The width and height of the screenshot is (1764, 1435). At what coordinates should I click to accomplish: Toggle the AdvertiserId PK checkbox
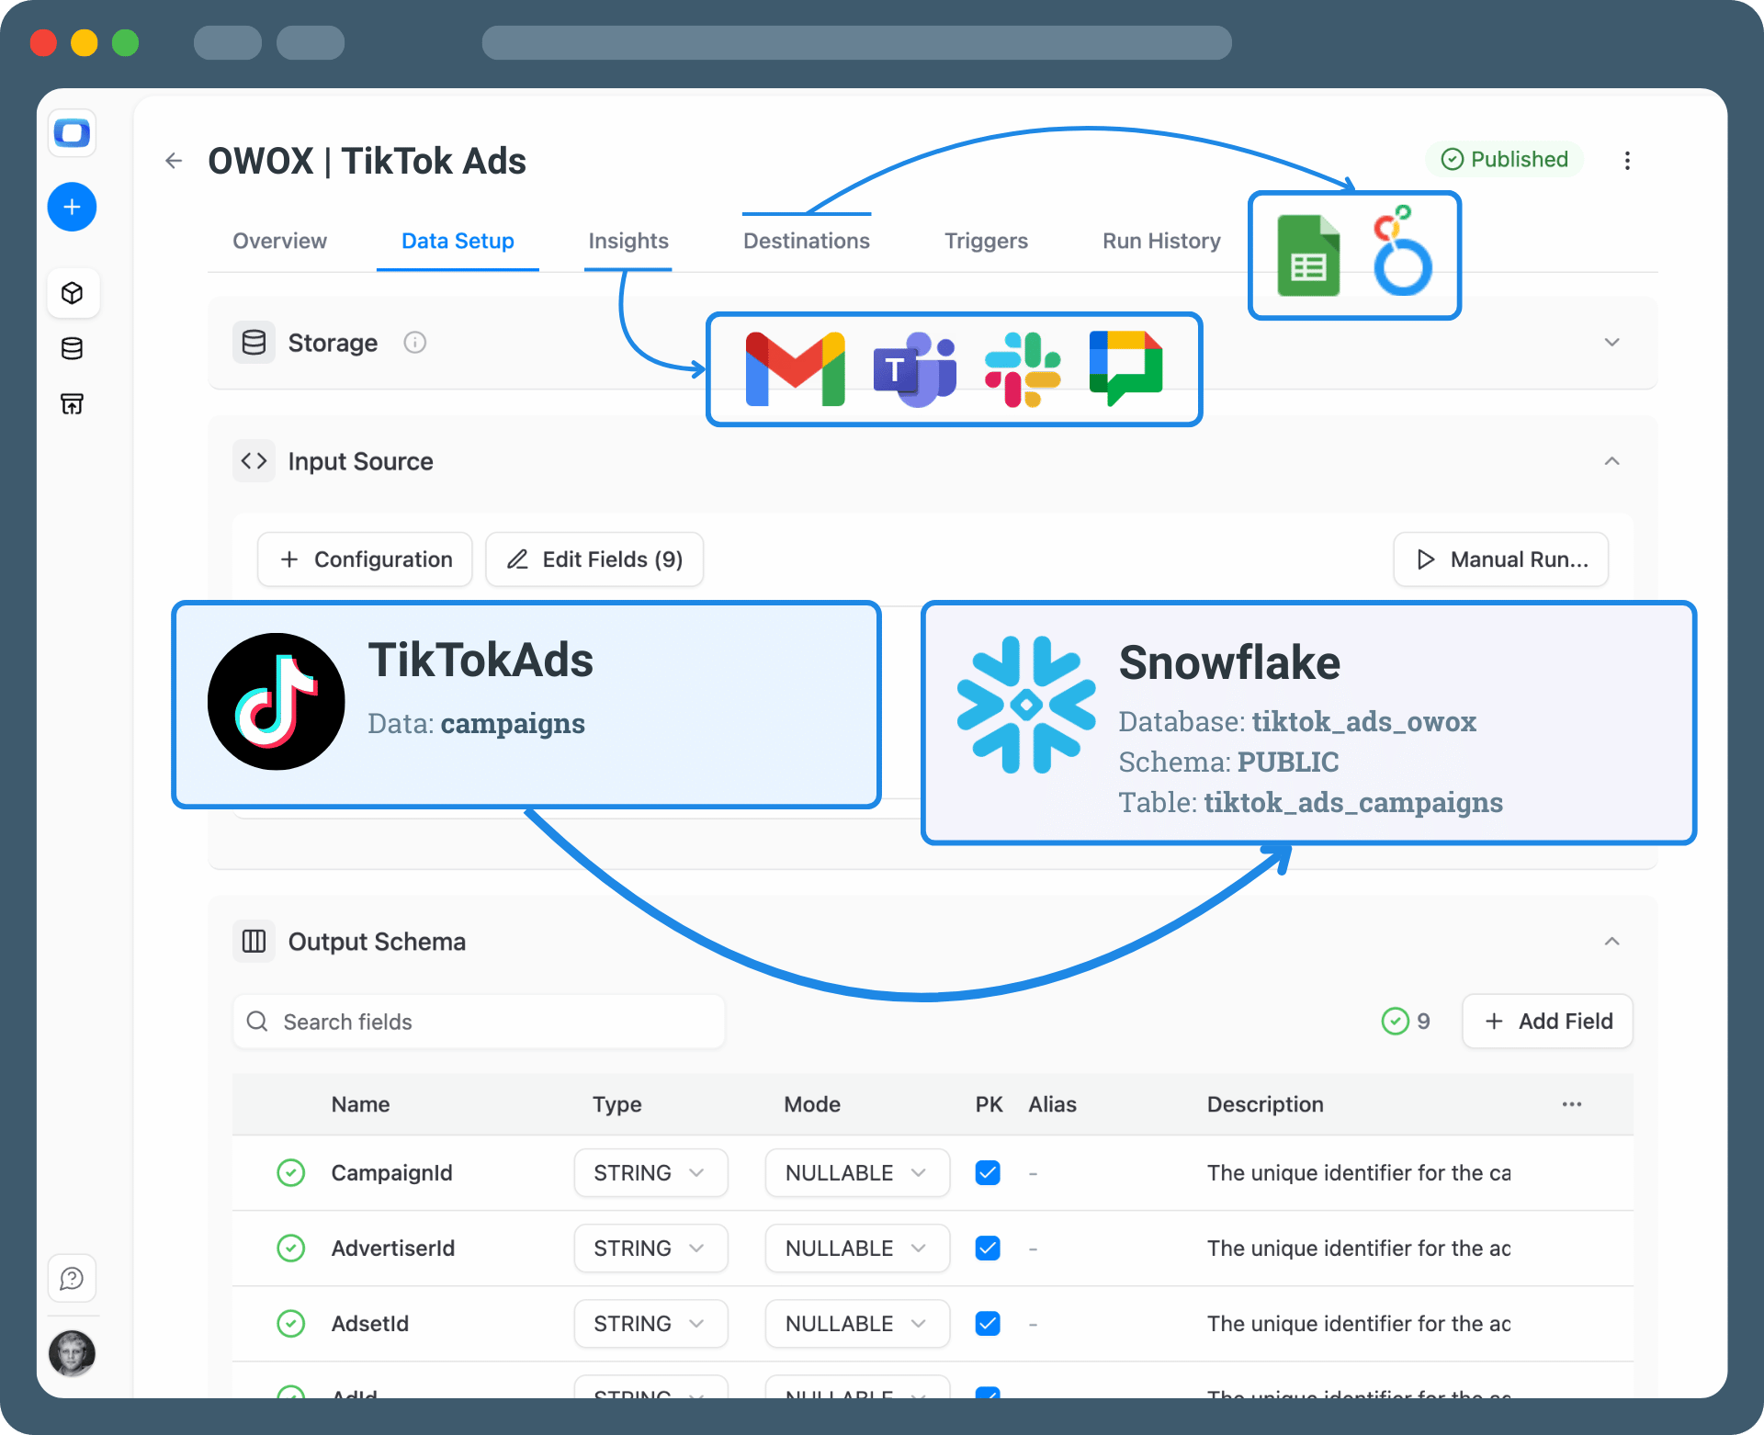(988, 1249)
